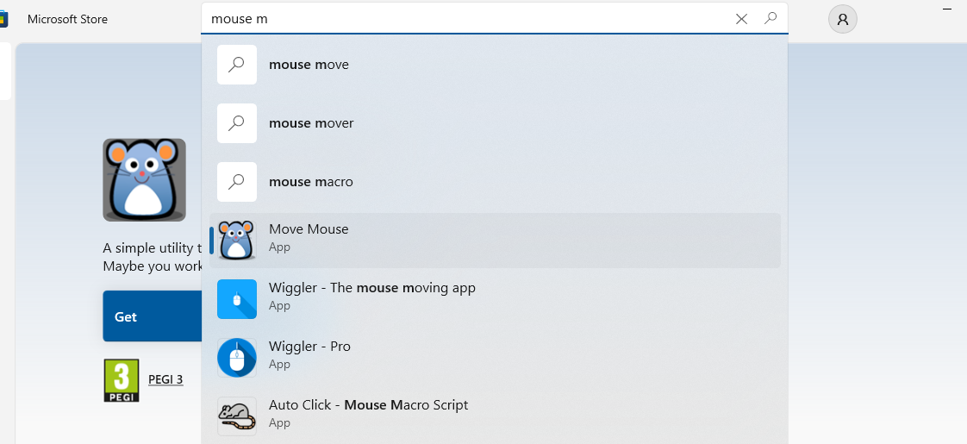
Task: Open the PEGI 3 link
Action: click(165, 379)
